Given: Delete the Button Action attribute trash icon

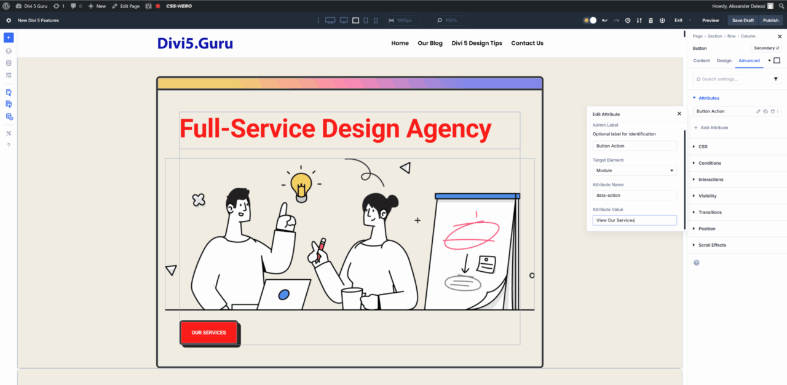Looking at the screenshot, I should point(772,111).
